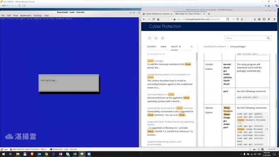Open Firefox library icon
This screenshot has height=157, width=279.
click(260, 19)
